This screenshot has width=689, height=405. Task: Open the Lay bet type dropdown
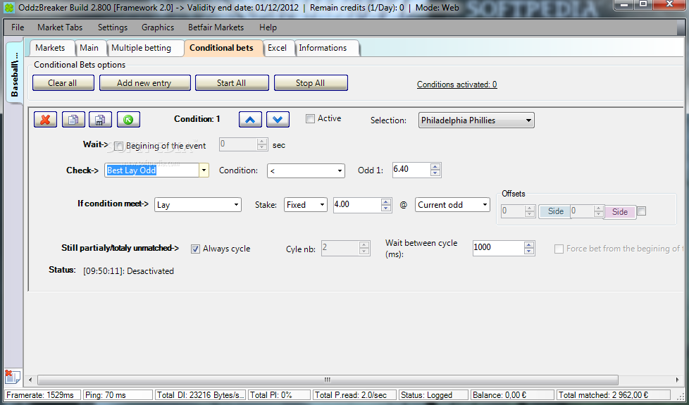198,205
